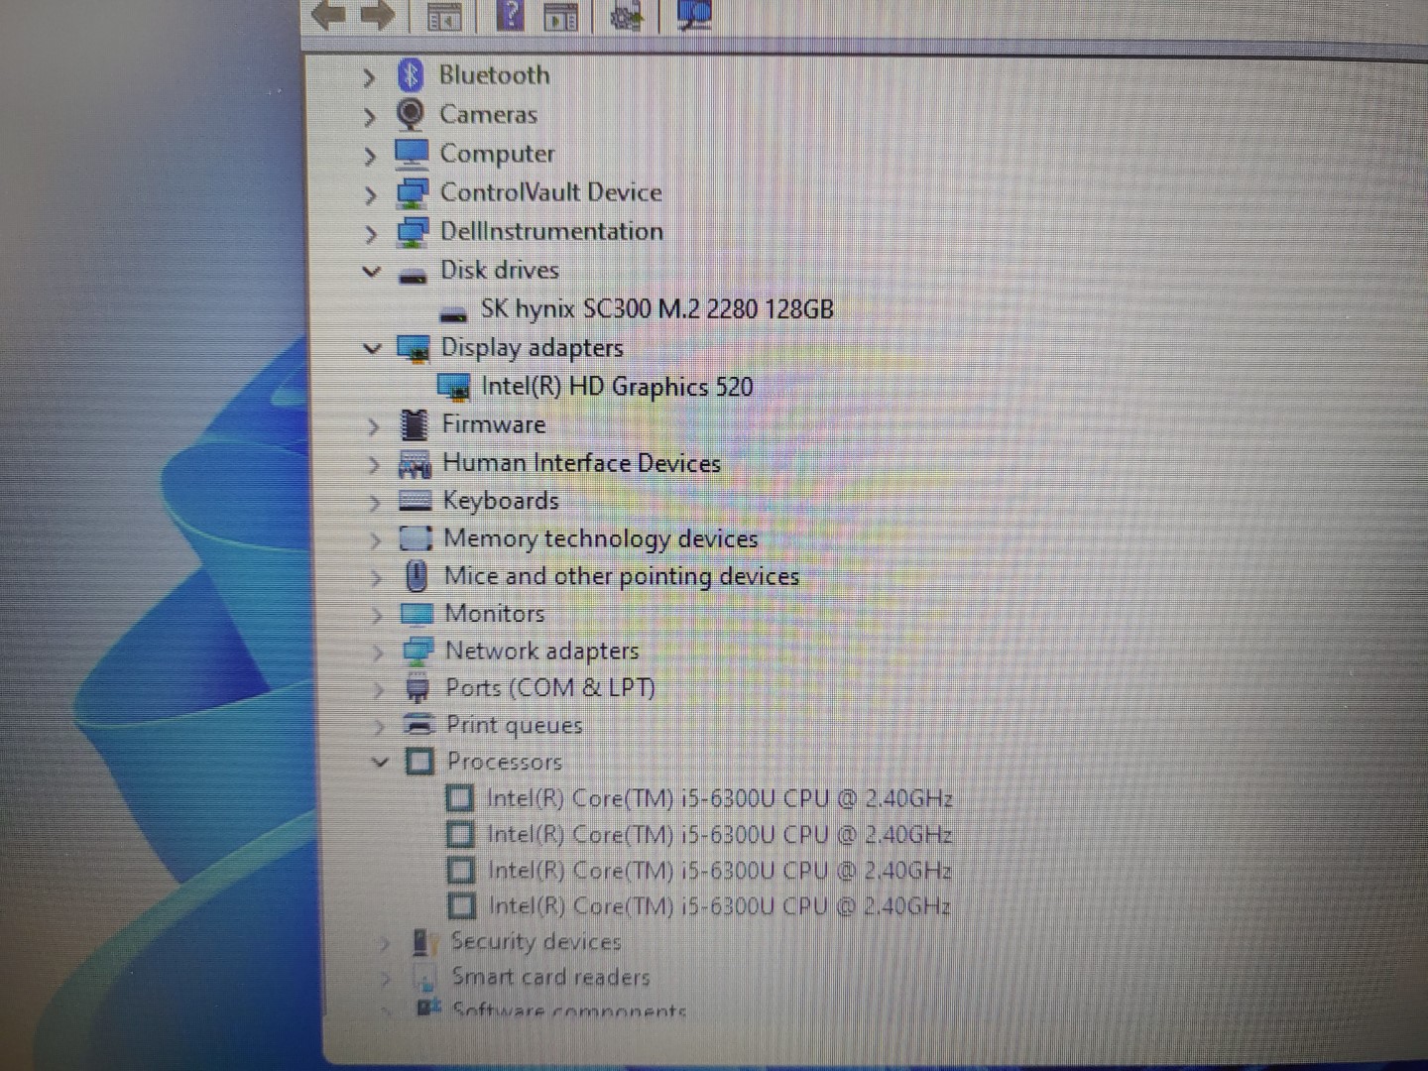Viewport: 1428px width, 1071px height.
Task: Click the Show/Hide Console Tree toolbar icon
Action: 443,16
